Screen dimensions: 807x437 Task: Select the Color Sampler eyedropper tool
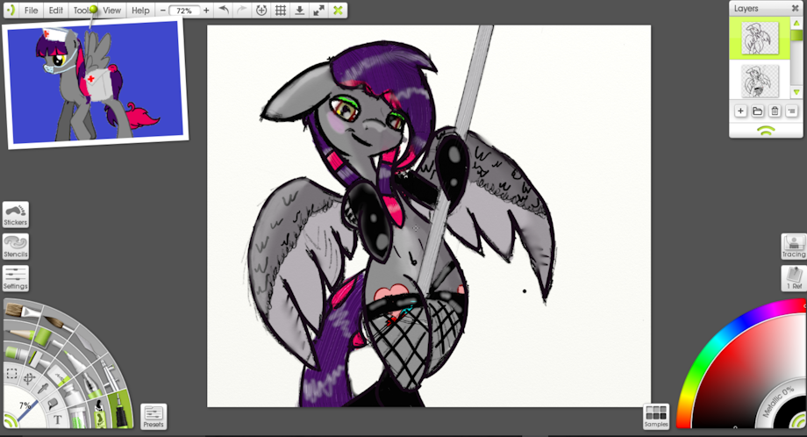coord(43,388)
